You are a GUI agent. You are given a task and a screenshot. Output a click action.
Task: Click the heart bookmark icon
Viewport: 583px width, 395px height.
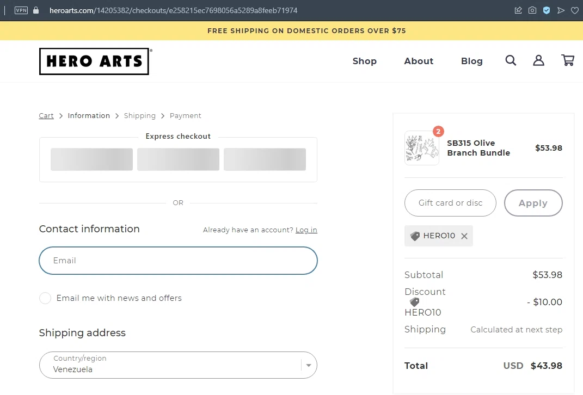pos(575,10)
